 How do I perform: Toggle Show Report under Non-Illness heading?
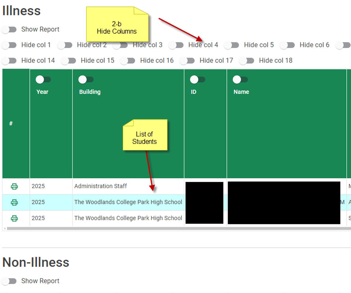pos(9,281)
